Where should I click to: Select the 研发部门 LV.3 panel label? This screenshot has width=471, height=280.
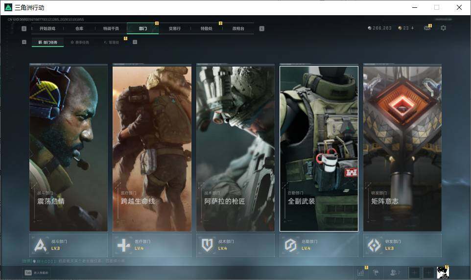[393, 245]
